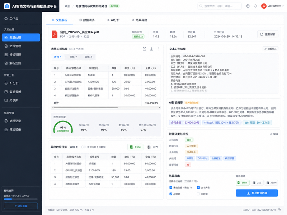Click 编辑 in 智能分类与标签
The width and height of the screenshot is (287, 215).
274,134
